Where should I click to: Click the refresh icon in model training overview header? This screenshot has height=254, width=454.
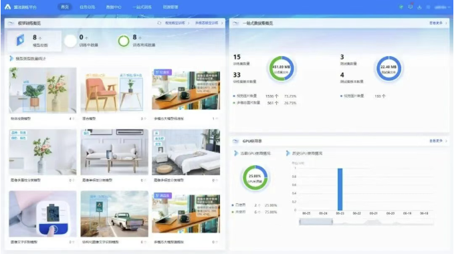pos(159,23)
